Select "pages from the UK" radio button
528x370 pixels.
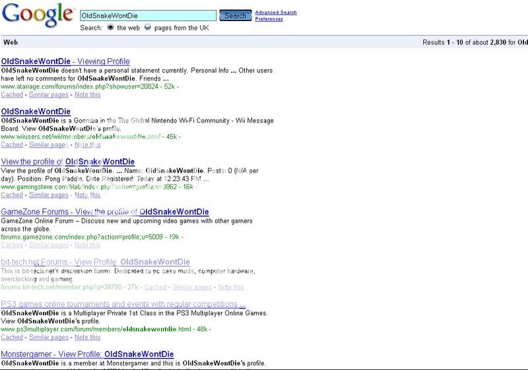coord(147,28)
